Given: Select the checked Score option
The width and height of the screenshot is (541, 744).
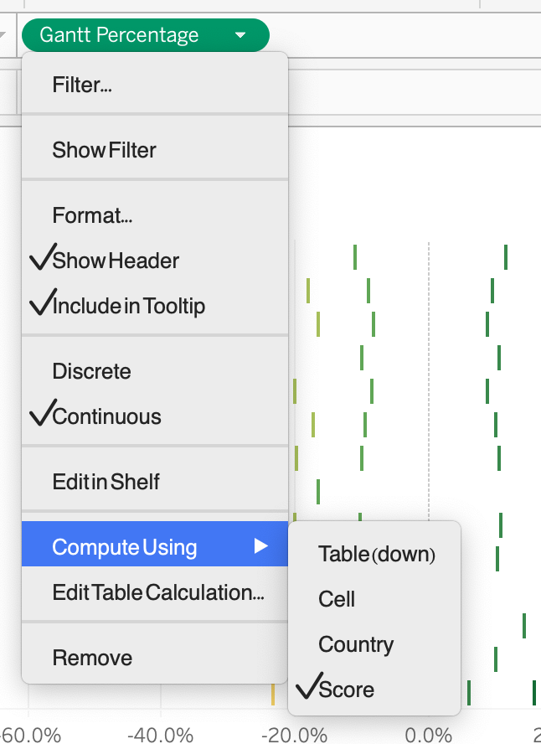Looking at the screenshot, I should pos(347,690).
